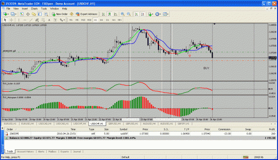Click the New Order button

60,14
